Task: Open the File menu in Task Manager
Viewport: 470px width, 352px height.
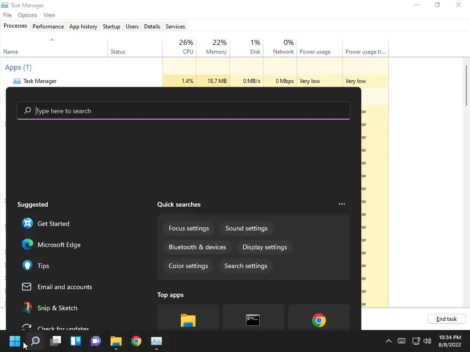Action: [7, 15]
